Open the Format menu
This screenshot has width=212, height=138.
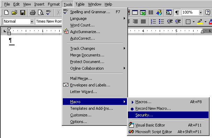tap(54, 4)
